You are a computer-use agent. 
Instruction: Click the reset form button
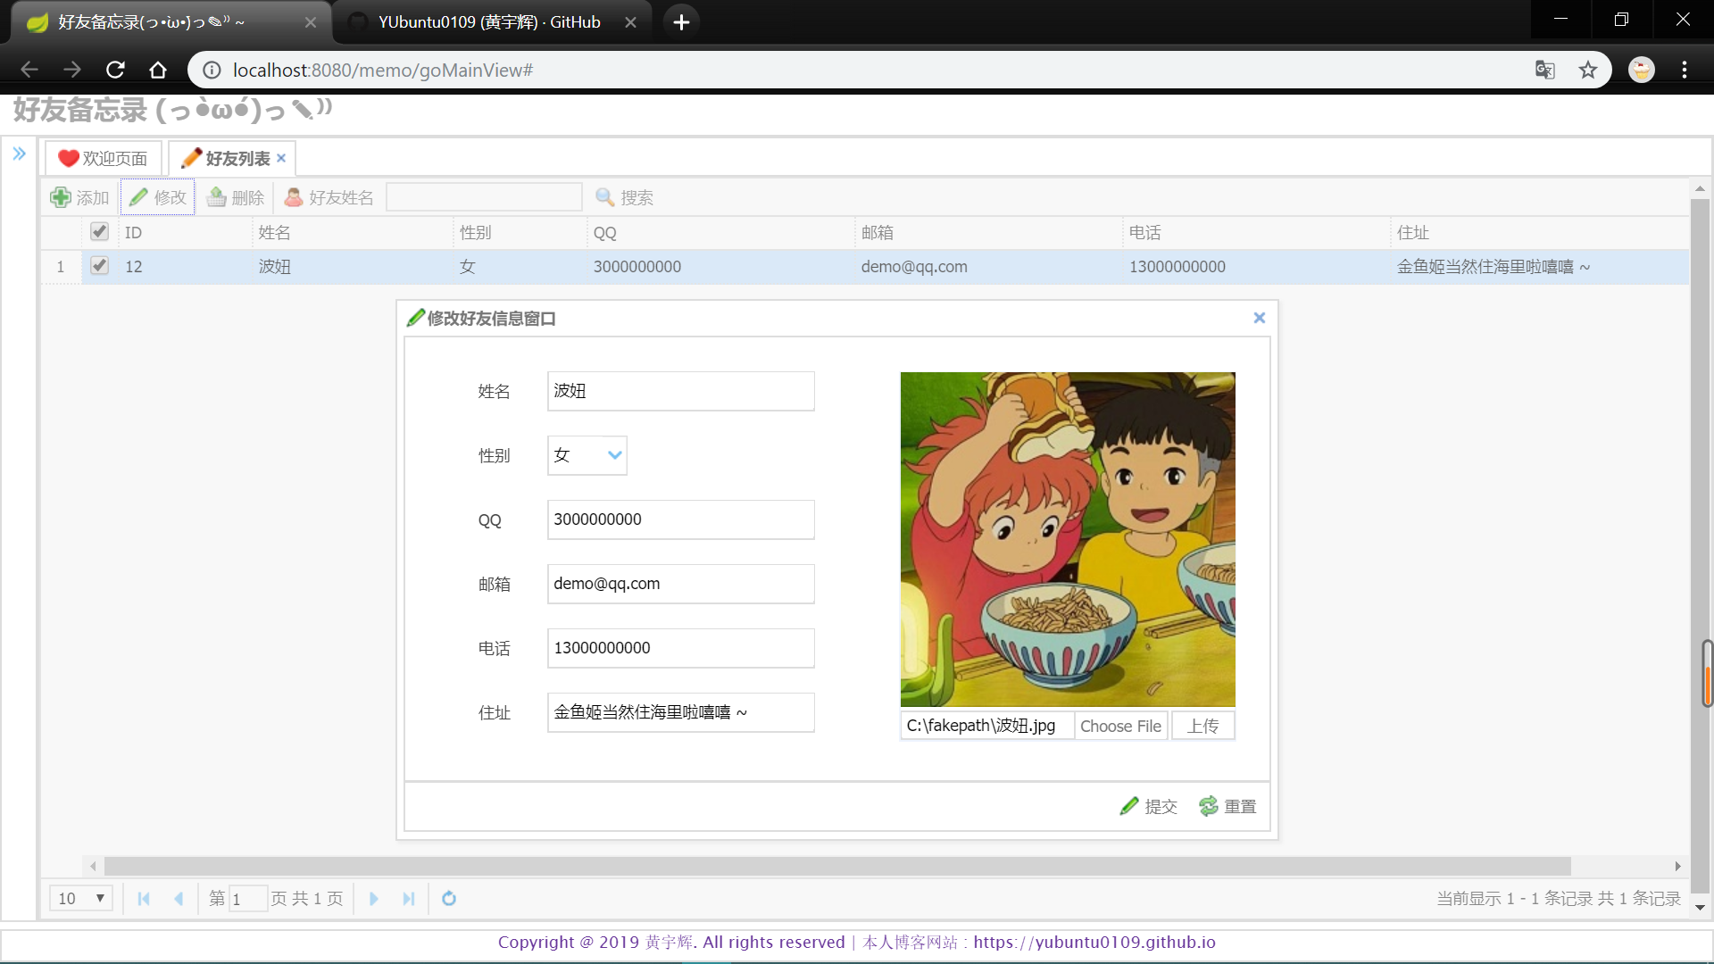pos(1227,806)
